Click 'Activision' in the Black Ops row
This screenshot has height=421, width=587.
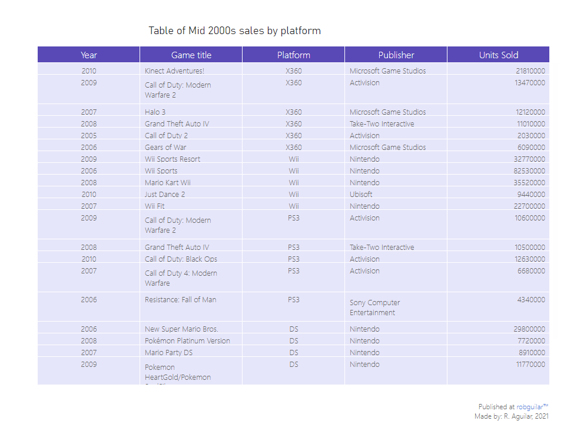(364, 259)
